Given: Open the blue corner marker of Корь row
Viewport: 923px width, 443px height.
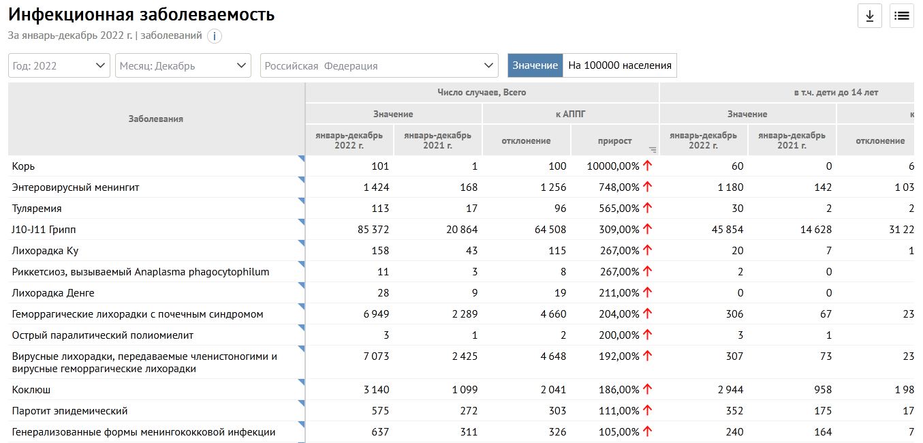Looking at the screenshot, I should tap(301, 159).
